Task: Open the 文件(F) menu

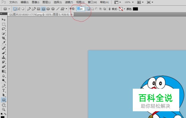Action: coord(13,2)
